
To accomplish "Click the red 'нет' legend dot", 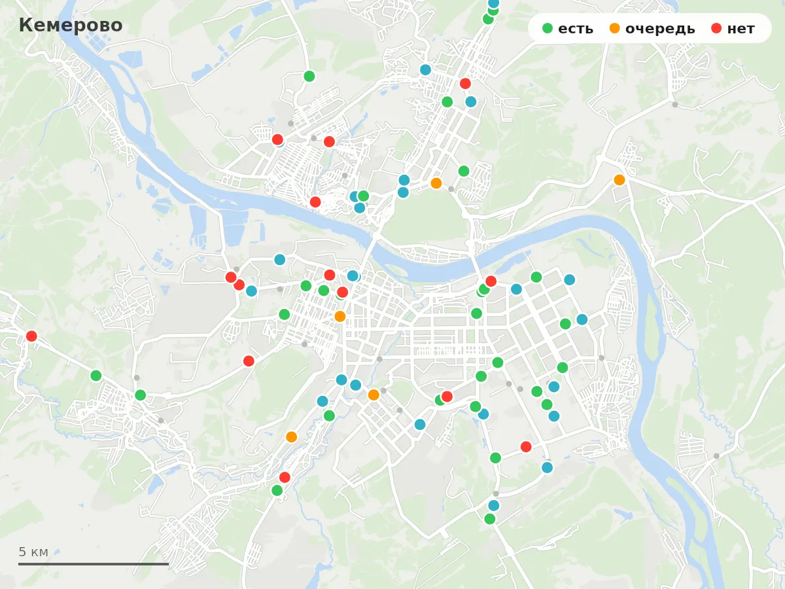I will pyautogui.click(x=716, y=28).
